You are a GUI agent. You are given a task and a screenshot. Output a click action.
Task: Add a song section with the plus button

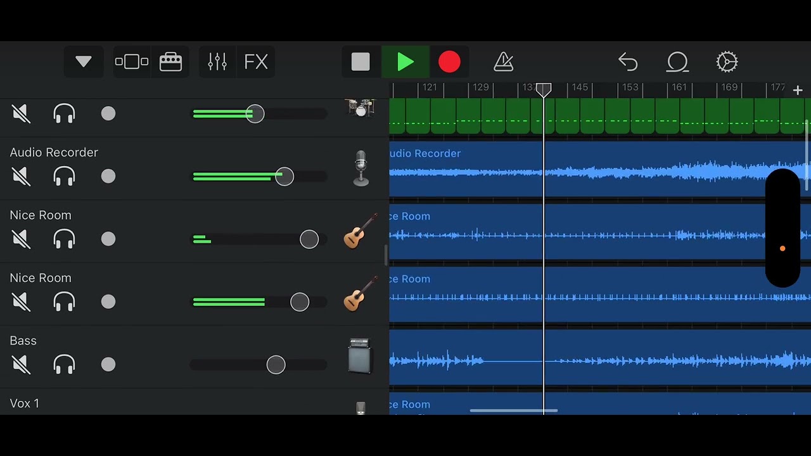pyautogui.click(x=798, y=91)
